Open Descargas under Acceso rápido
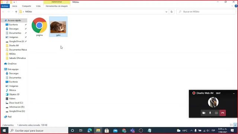Screen dimensions: 238x134 coord(14,29)
